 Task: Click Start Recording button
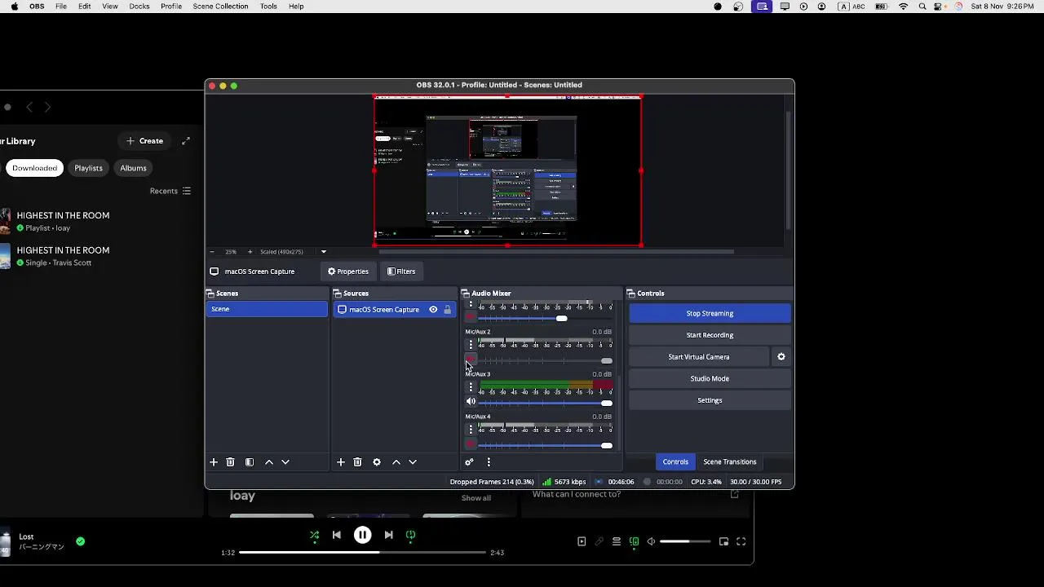click(710, 335)
